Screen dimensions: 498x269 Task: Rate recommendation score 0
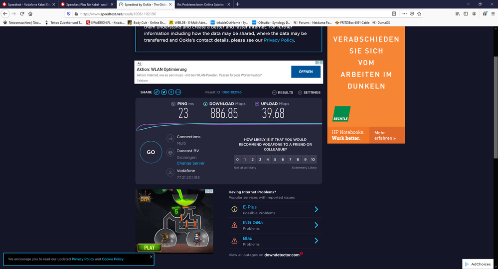tap(237, 160)
